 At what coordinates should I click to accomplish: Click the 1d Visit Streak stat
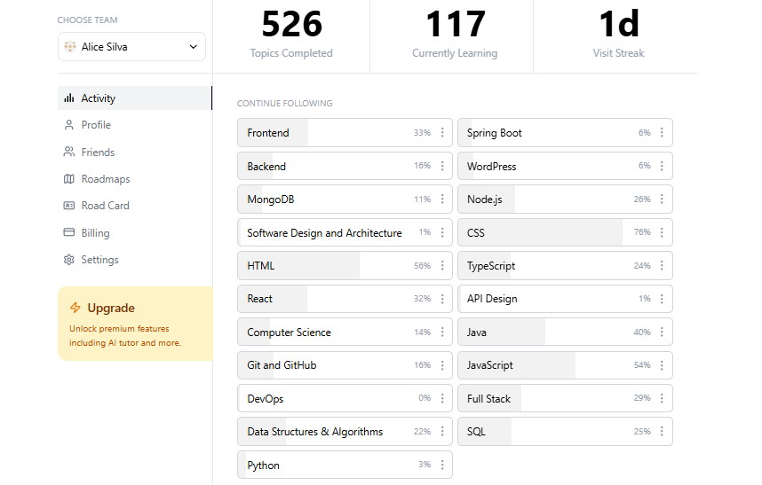click(x=619, y=34)
